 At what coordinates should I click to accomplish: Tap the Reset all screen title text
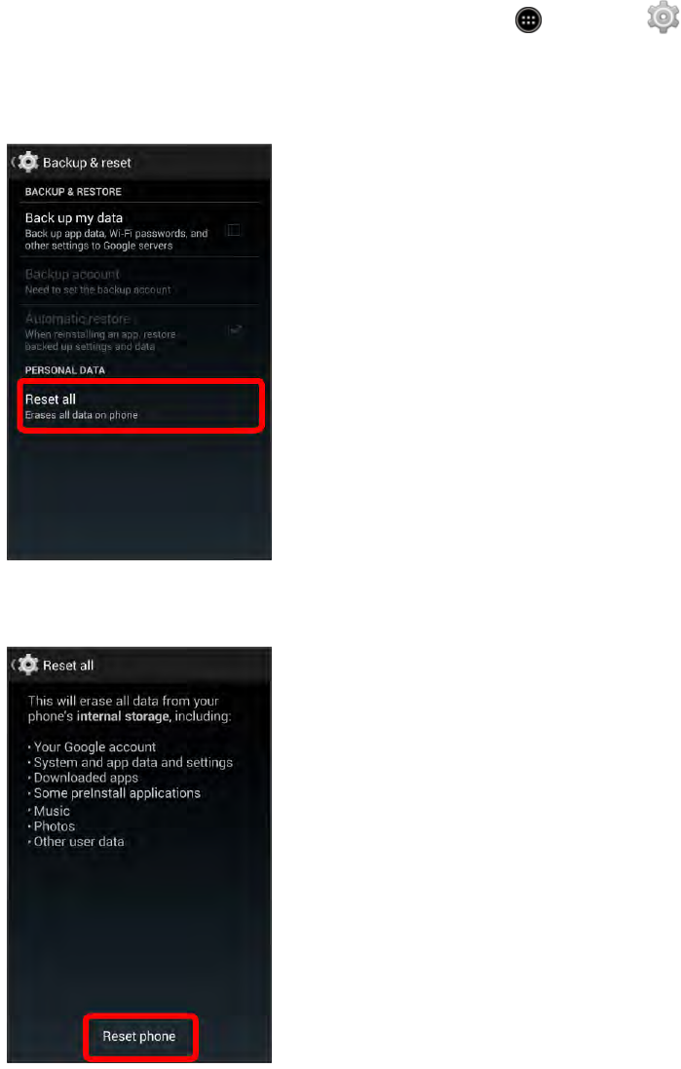tap(68, 666)
